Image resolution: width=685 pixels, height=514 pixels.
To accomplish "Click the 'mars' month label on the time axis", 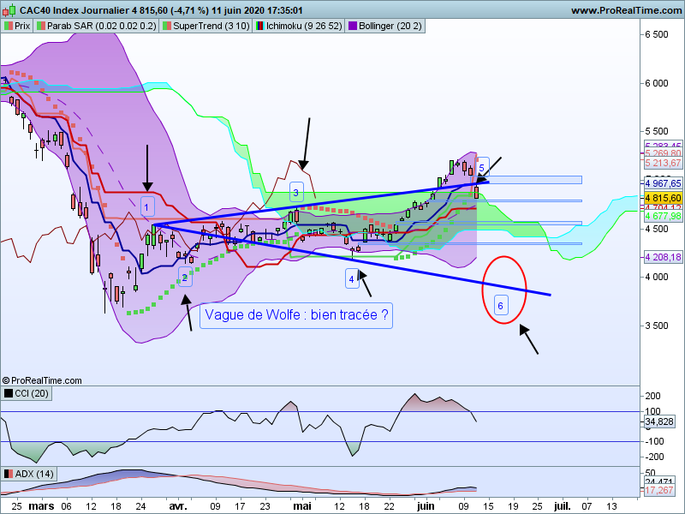I will (x=41, y=506).
